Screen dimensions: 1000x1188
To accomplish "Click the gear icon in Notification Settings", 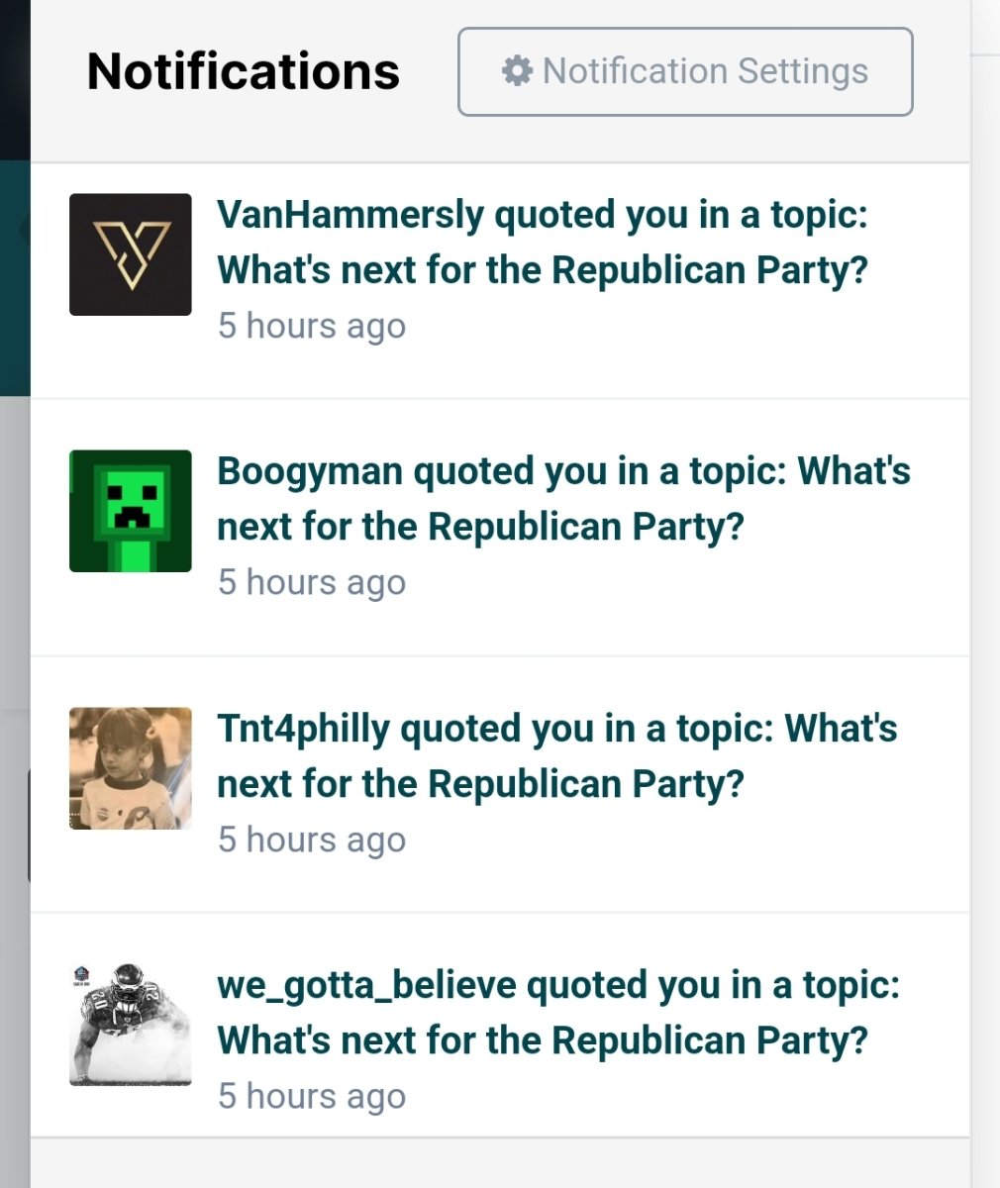I will (x=517, y=71).
